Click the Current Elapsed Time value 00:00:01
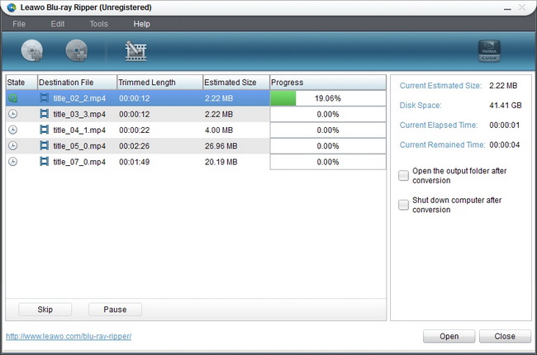 point(505,125)
